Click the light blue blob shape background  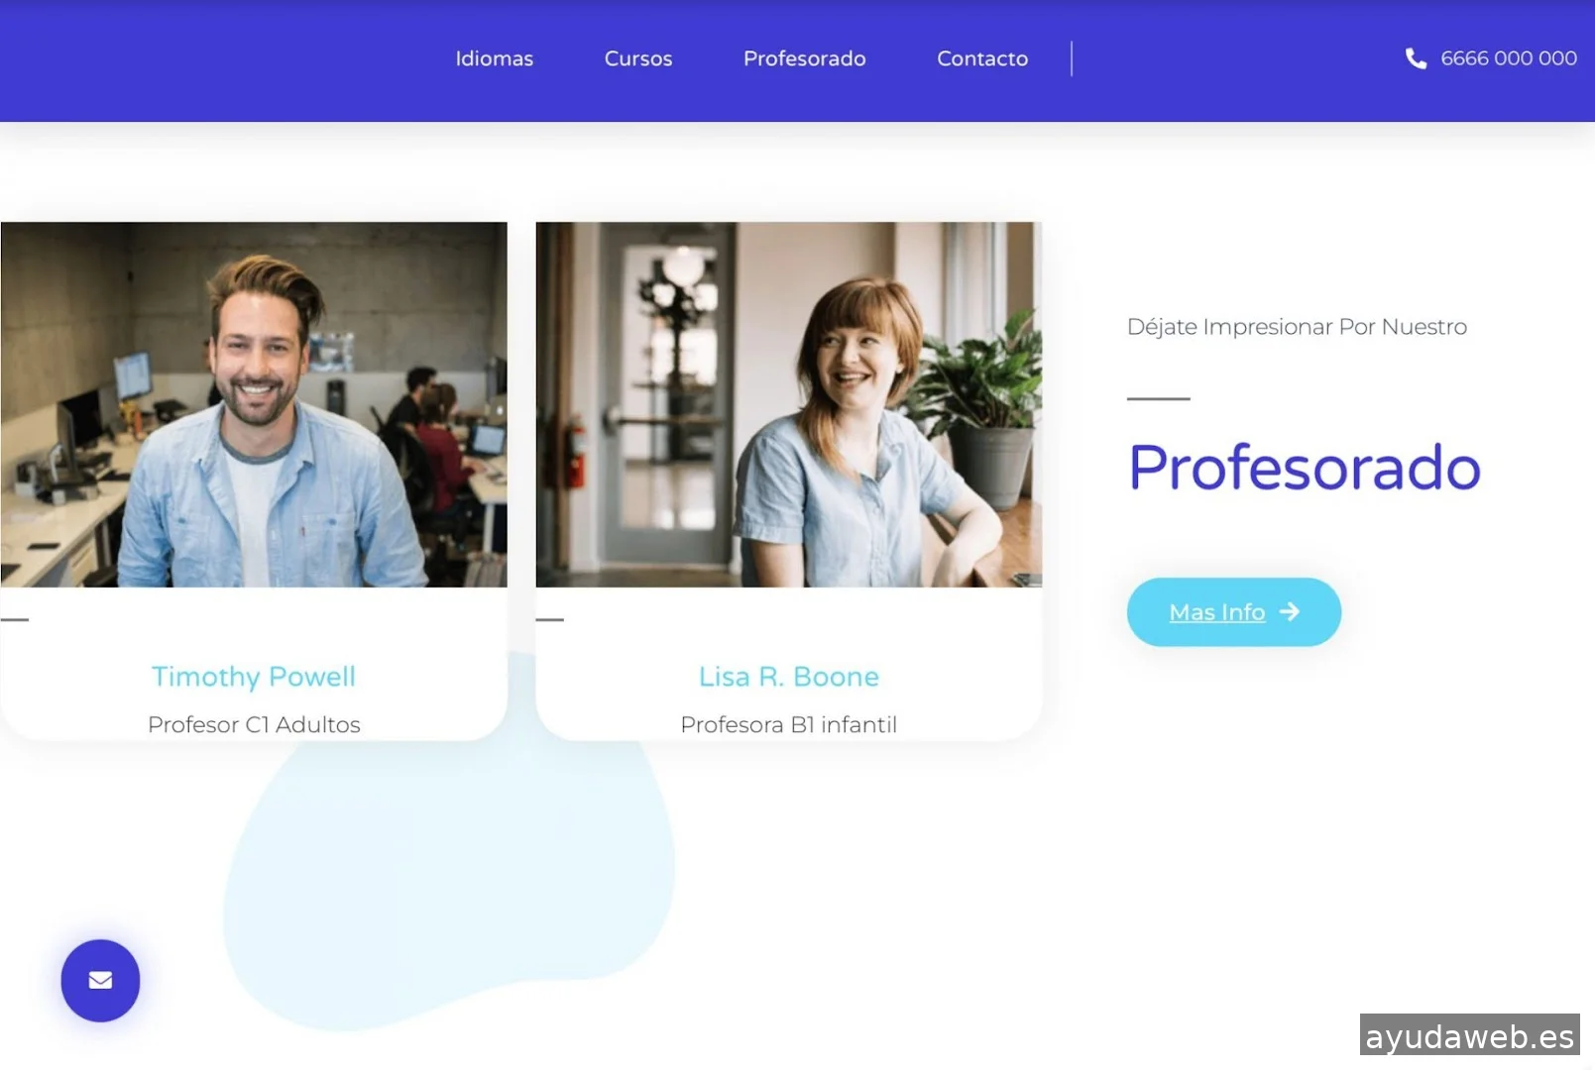coord(446,882)
